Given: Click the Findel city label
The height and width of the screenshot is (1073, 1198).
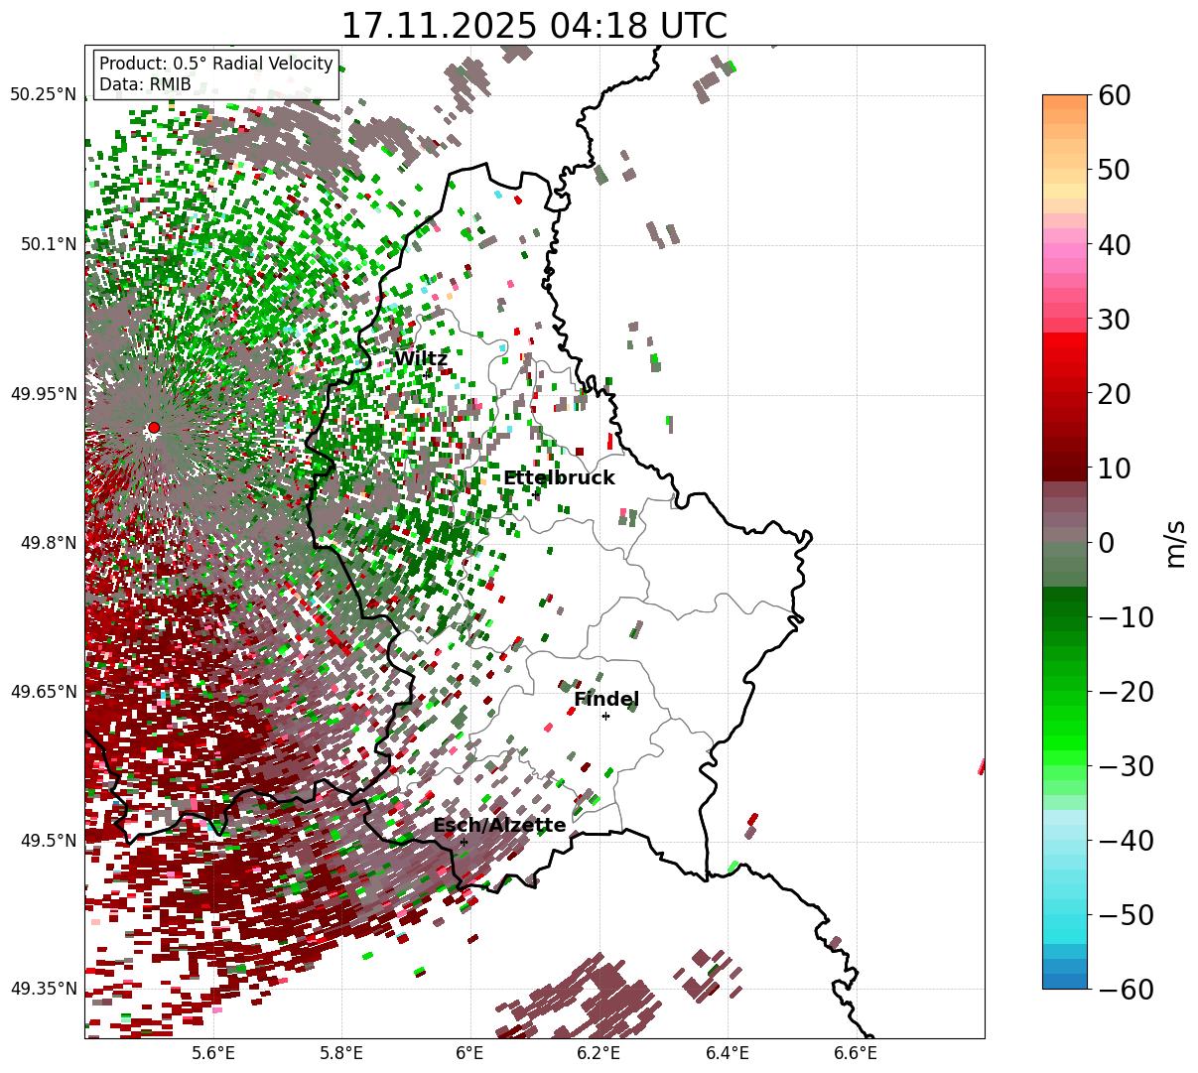Looking at the screenshot, I should 606,700.
